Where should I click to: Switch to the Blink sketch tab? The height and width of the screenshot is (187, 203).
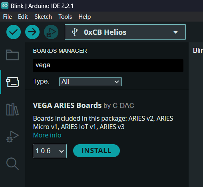pyautogui.click(x=198, y=51)
